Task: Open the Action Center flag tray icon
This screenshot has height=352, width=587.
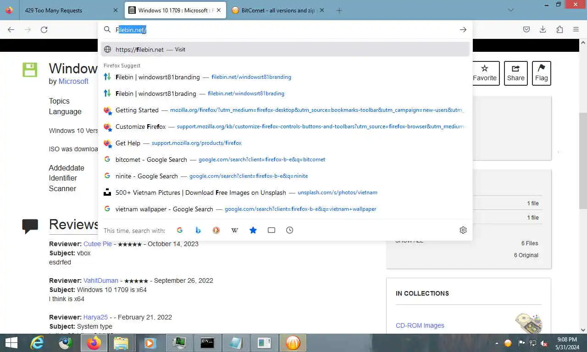Action: coord(521,343)
